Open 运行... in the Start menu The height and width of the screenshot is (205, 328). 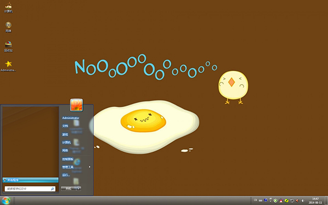(66, 175)
